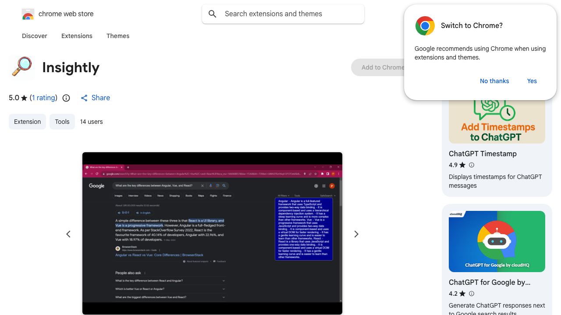Viewport: 561px width, 315px height.
Task: Show previous screenshot with left arrow
Action: click(x=68, y=234)
